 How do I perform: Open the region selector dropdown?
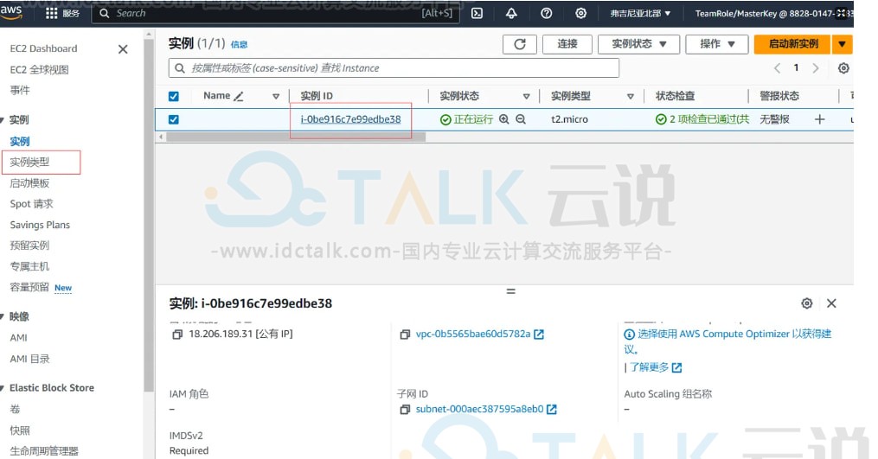[x=640, y=13]
